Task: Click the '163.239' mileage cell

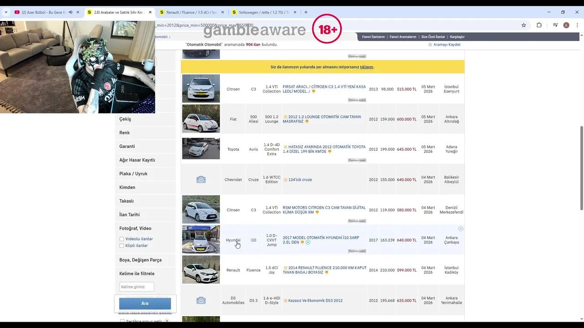Action: click(387, 240)
